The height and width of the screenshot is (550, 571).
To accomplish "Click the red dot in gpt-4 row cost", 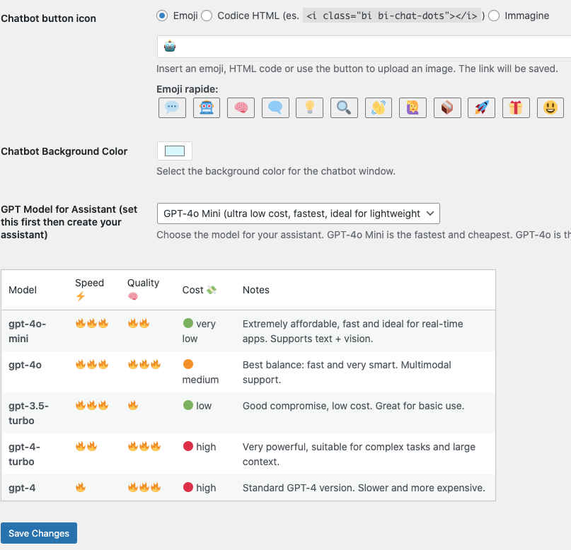I will pos(188,487).
